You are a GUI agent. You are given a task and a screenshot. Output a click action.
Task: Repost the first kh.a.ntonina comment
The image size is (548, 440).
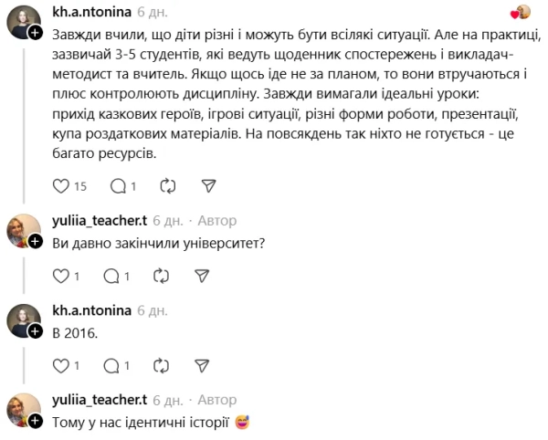coord(167,185)
